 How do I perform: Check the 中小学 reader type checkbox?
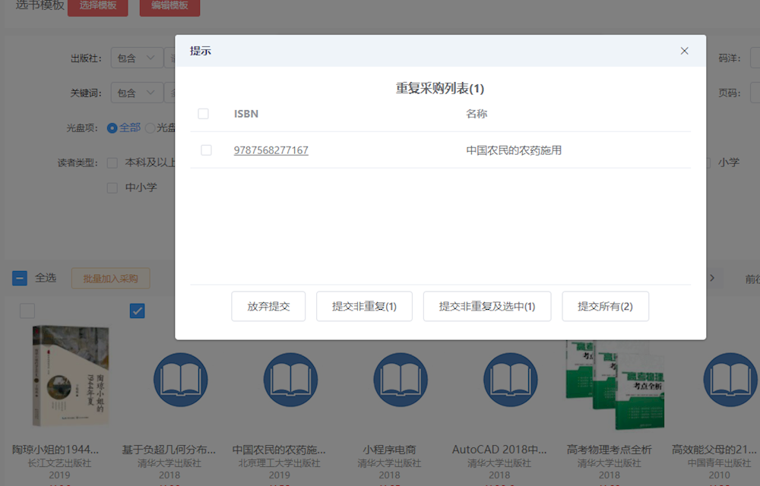pyautogui.click(x=112, y=187)
